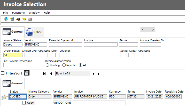The width and height of the screenshot is (185, 106).
Task: Switch to the Other tab
Action: point(34,32)
